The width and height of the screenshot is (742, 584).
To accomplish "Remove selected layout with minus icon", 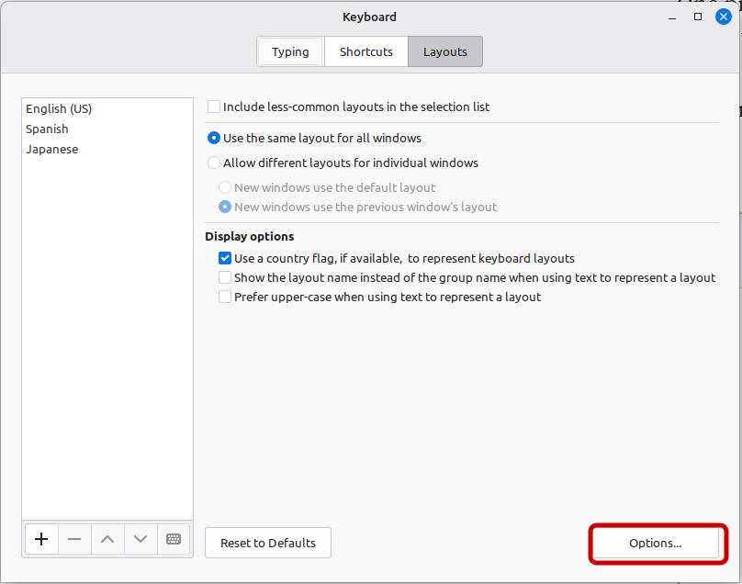I will click(74, 539).
